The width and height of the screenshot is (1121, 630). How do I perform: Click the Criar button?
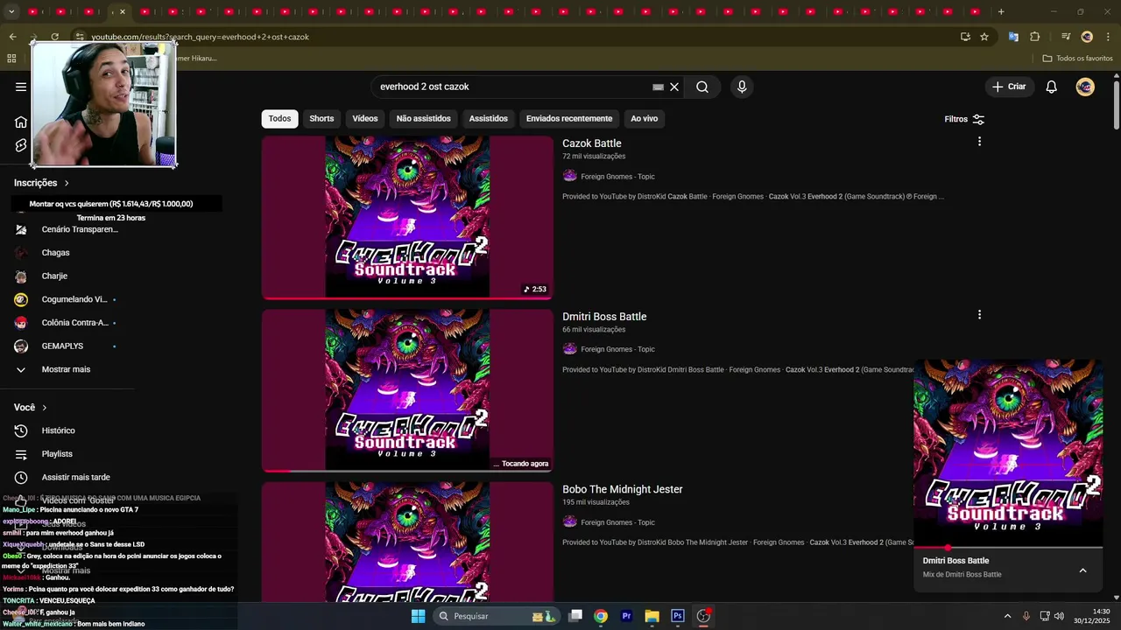pos(1009,87)
